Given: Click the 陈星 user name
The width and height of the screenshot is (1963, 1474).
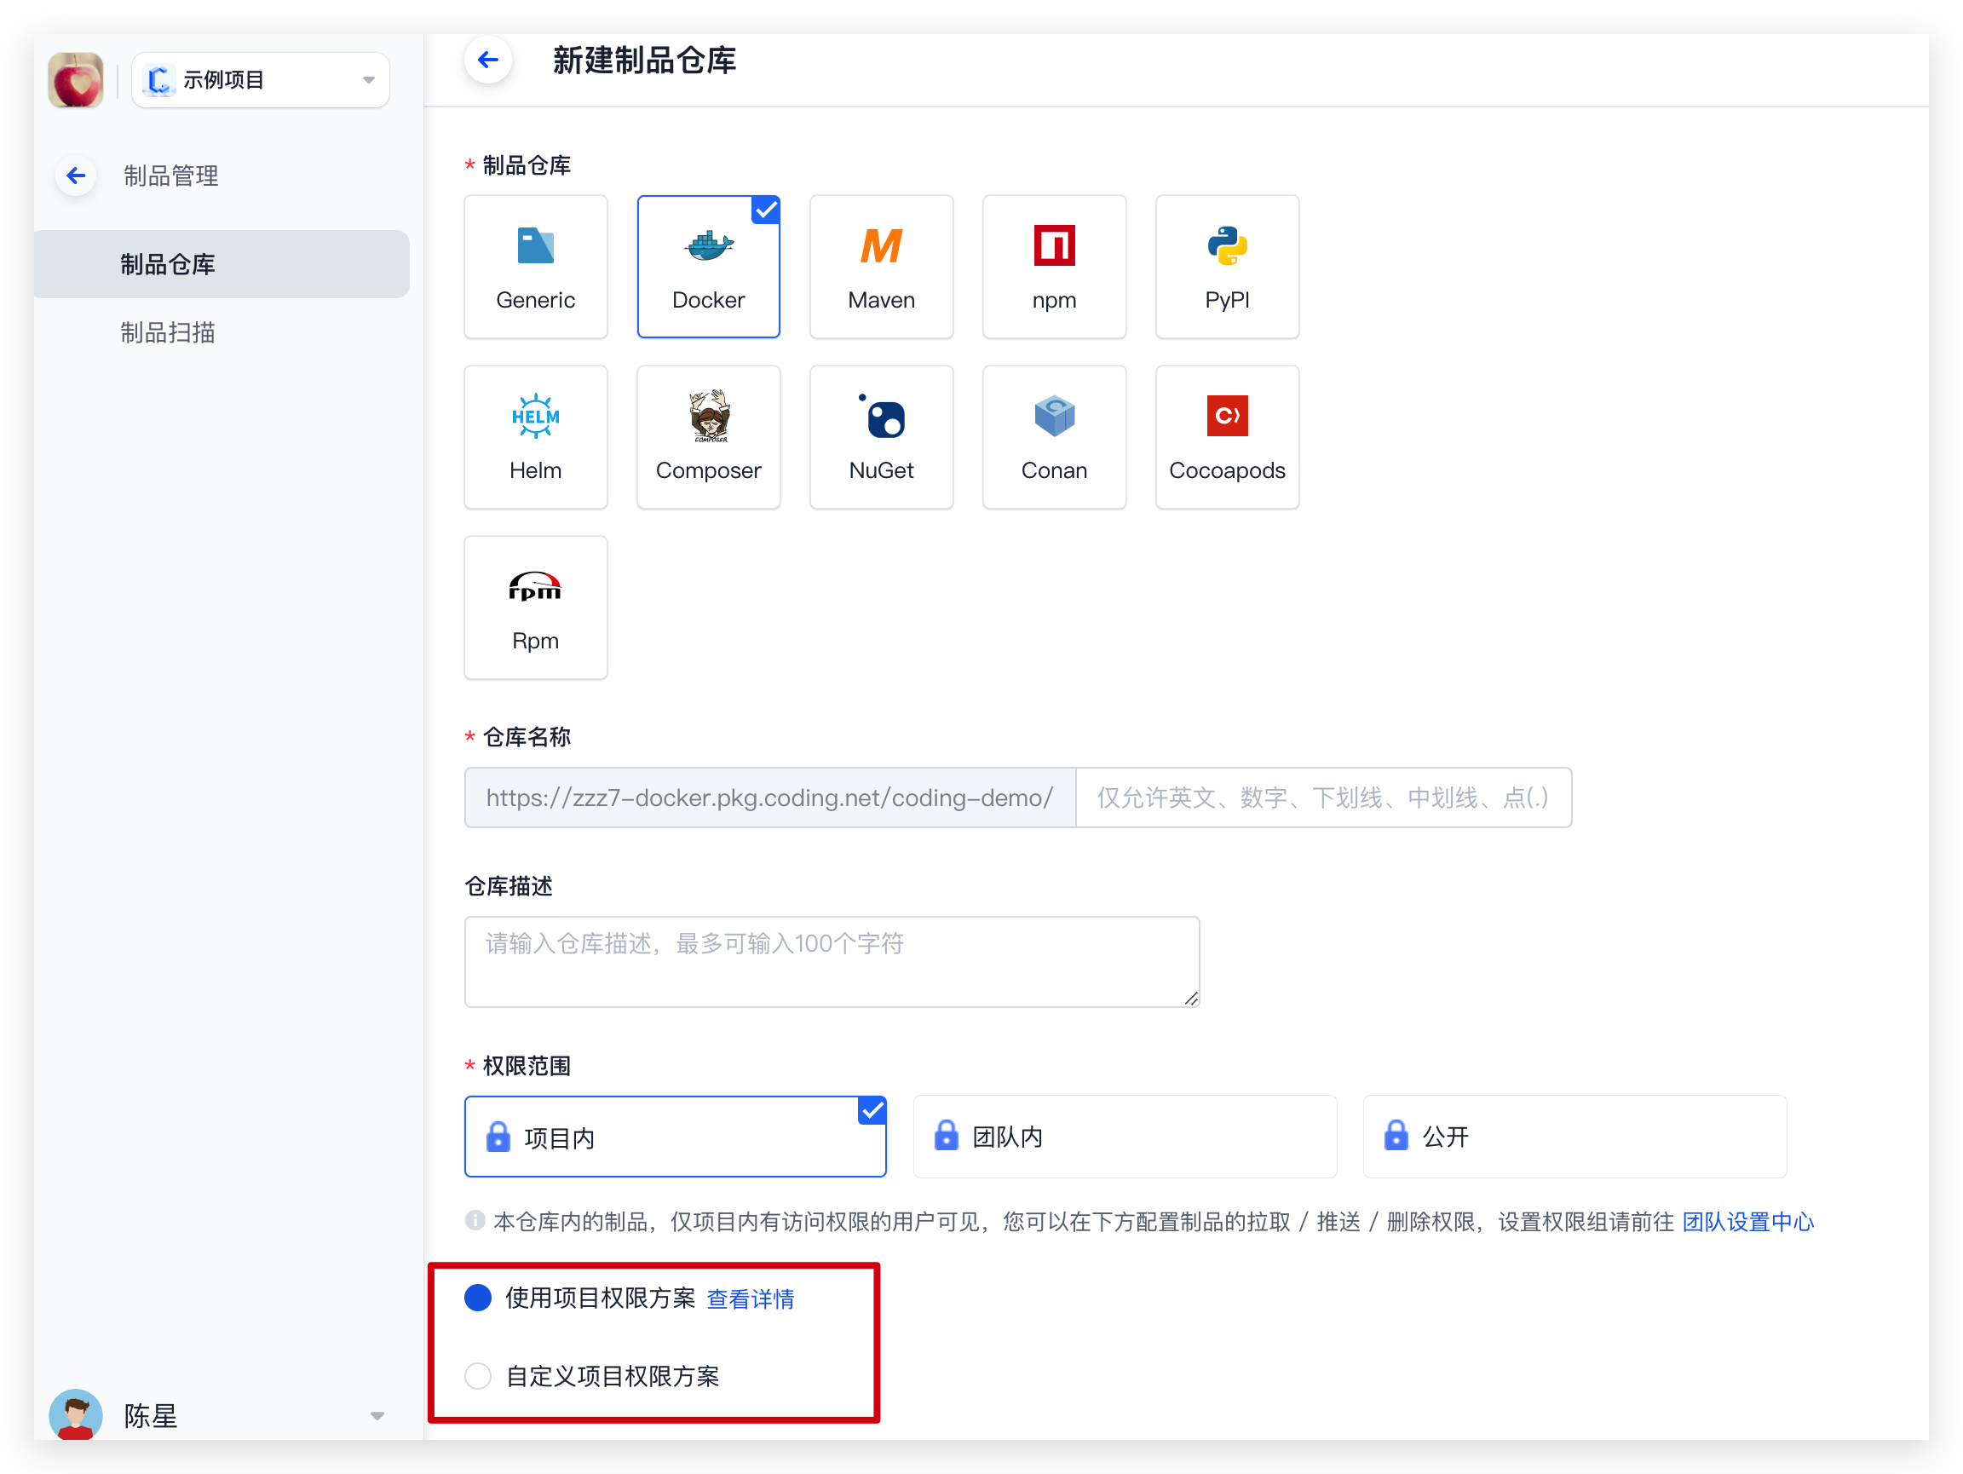Looking at the screenshot, I should [x=151, y=1415].
